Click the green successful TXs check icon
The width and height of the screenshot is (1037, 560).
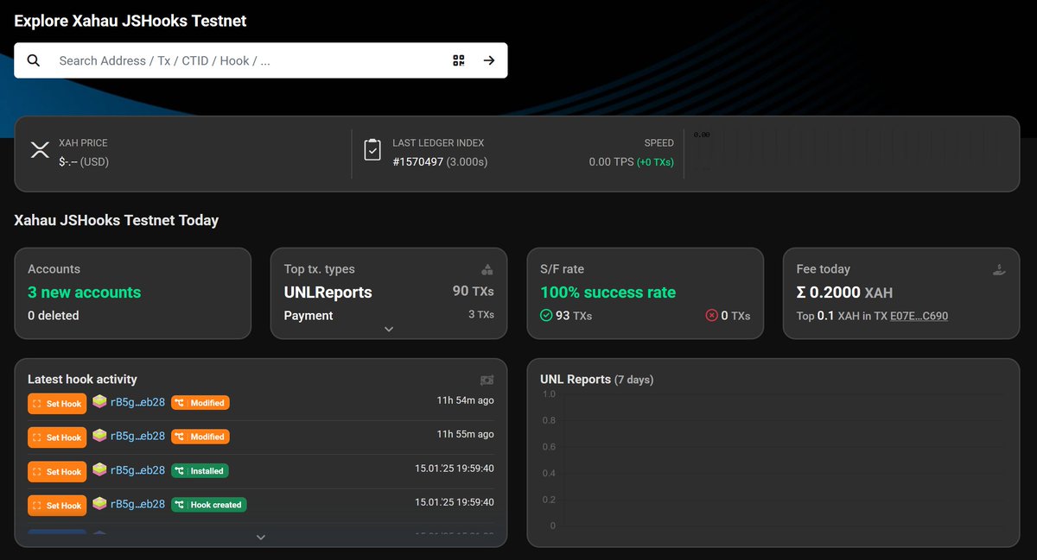tap(546, 316)
